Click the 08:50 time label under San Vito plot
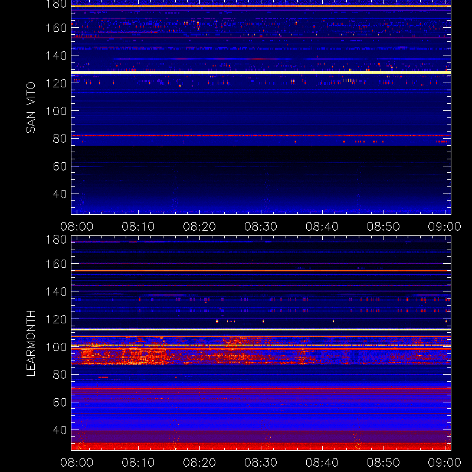 point(383,227)
